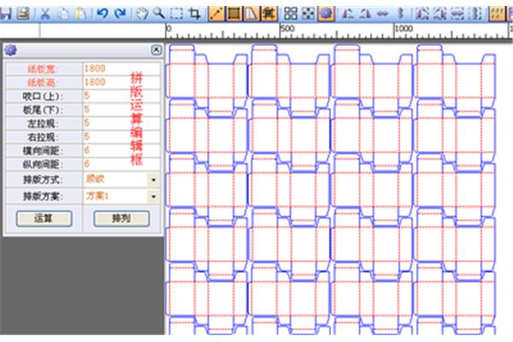Click the fourth alignment icon after flip icons
The width and height of the screenshot is (513, 342).
pos(475,14)
